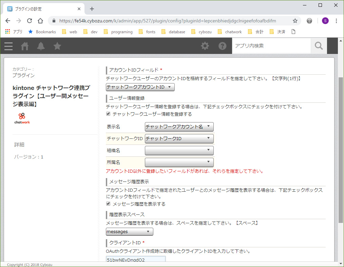Open チャットワークID dropdown
The width and height of the screenshot is (344, 267).
(179, 139)
